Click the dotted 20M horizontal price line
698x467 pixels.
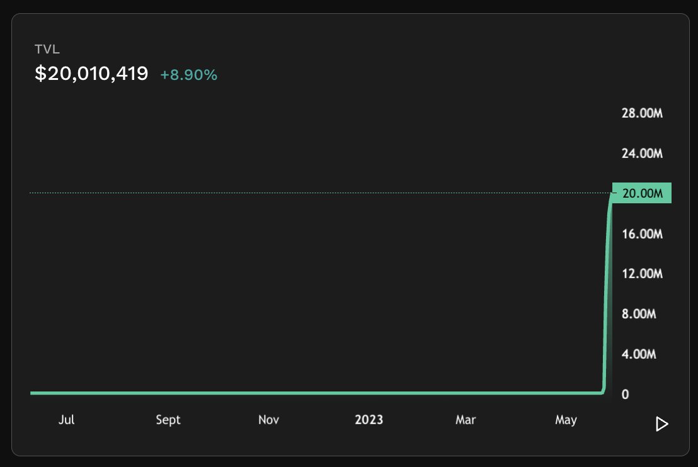coord(321,193)
